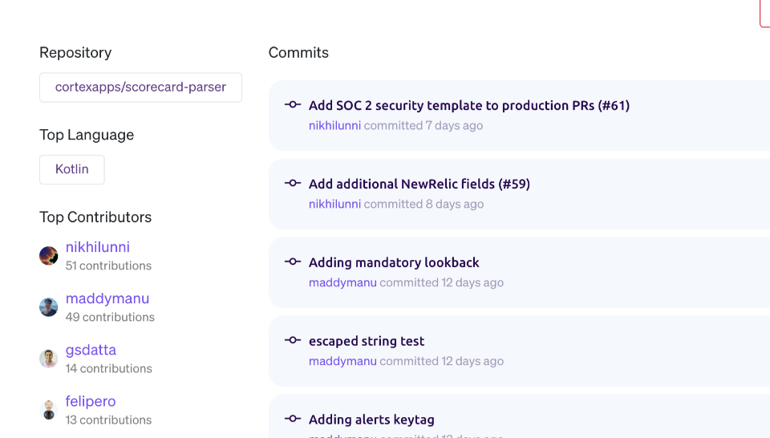Open gsdatta contributor profile name
This screenshot has width=770, height=438.
[91, 350]
